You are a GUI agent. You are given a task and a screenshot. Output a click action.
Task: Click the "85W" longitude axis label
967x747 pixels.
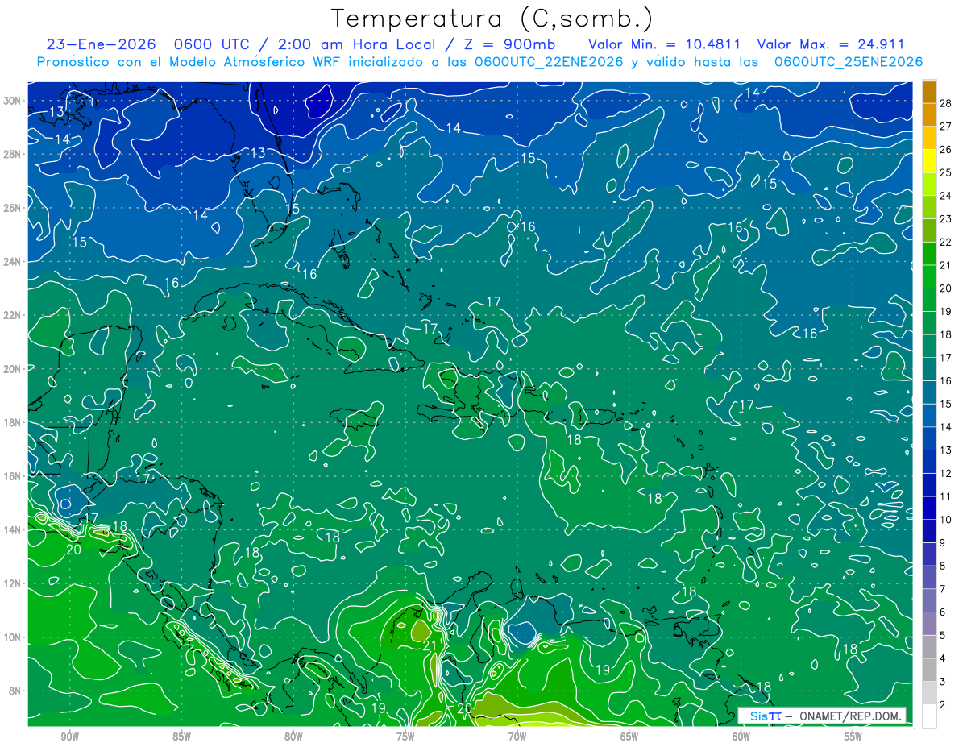click(181, 737)
